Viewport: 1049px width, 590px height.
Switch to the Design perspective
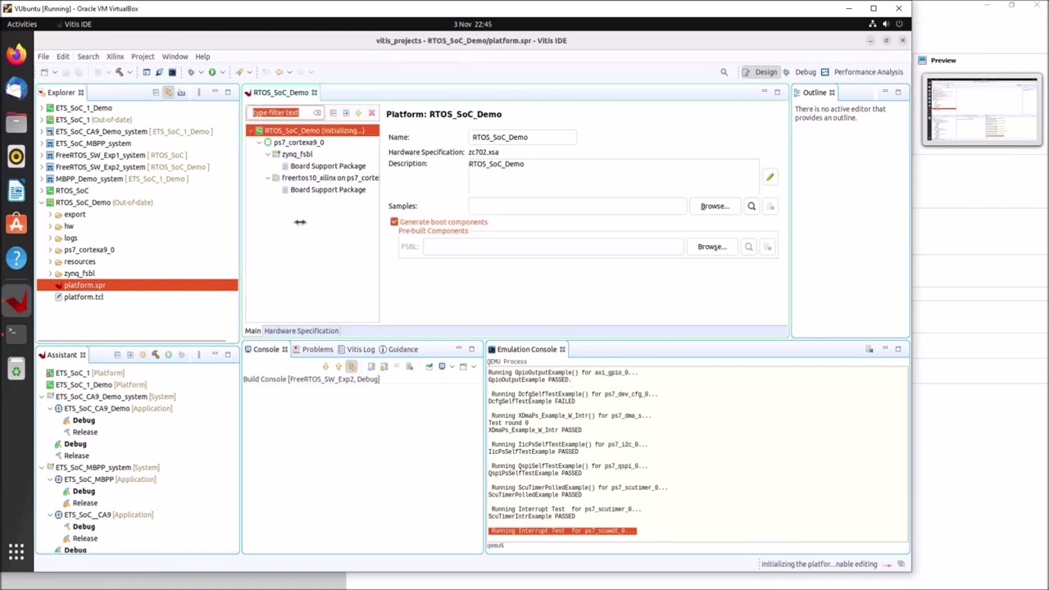pyautogui.click(x=760, y=72)
